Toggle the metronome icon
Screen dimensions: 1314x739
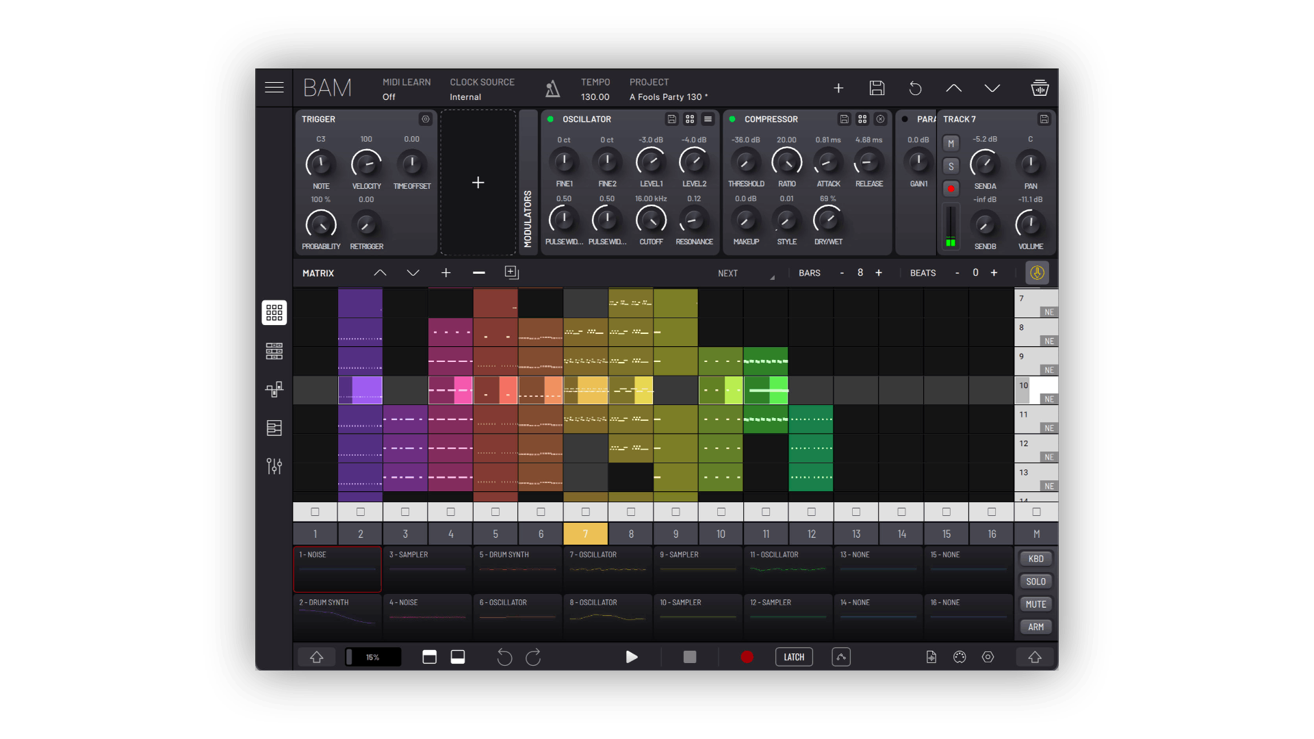(x=552, y=88)
